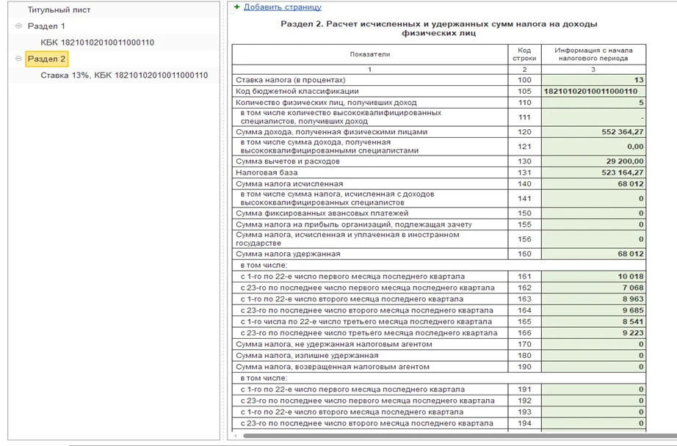
Task: Select the value 10 018 in line 161
Action: [x=593, y=277]
